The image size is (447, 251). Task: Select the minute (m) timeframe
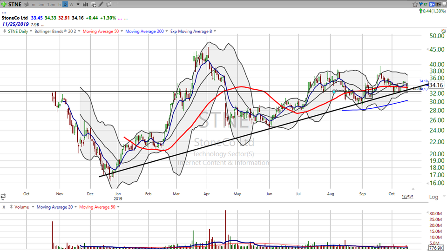34,5
